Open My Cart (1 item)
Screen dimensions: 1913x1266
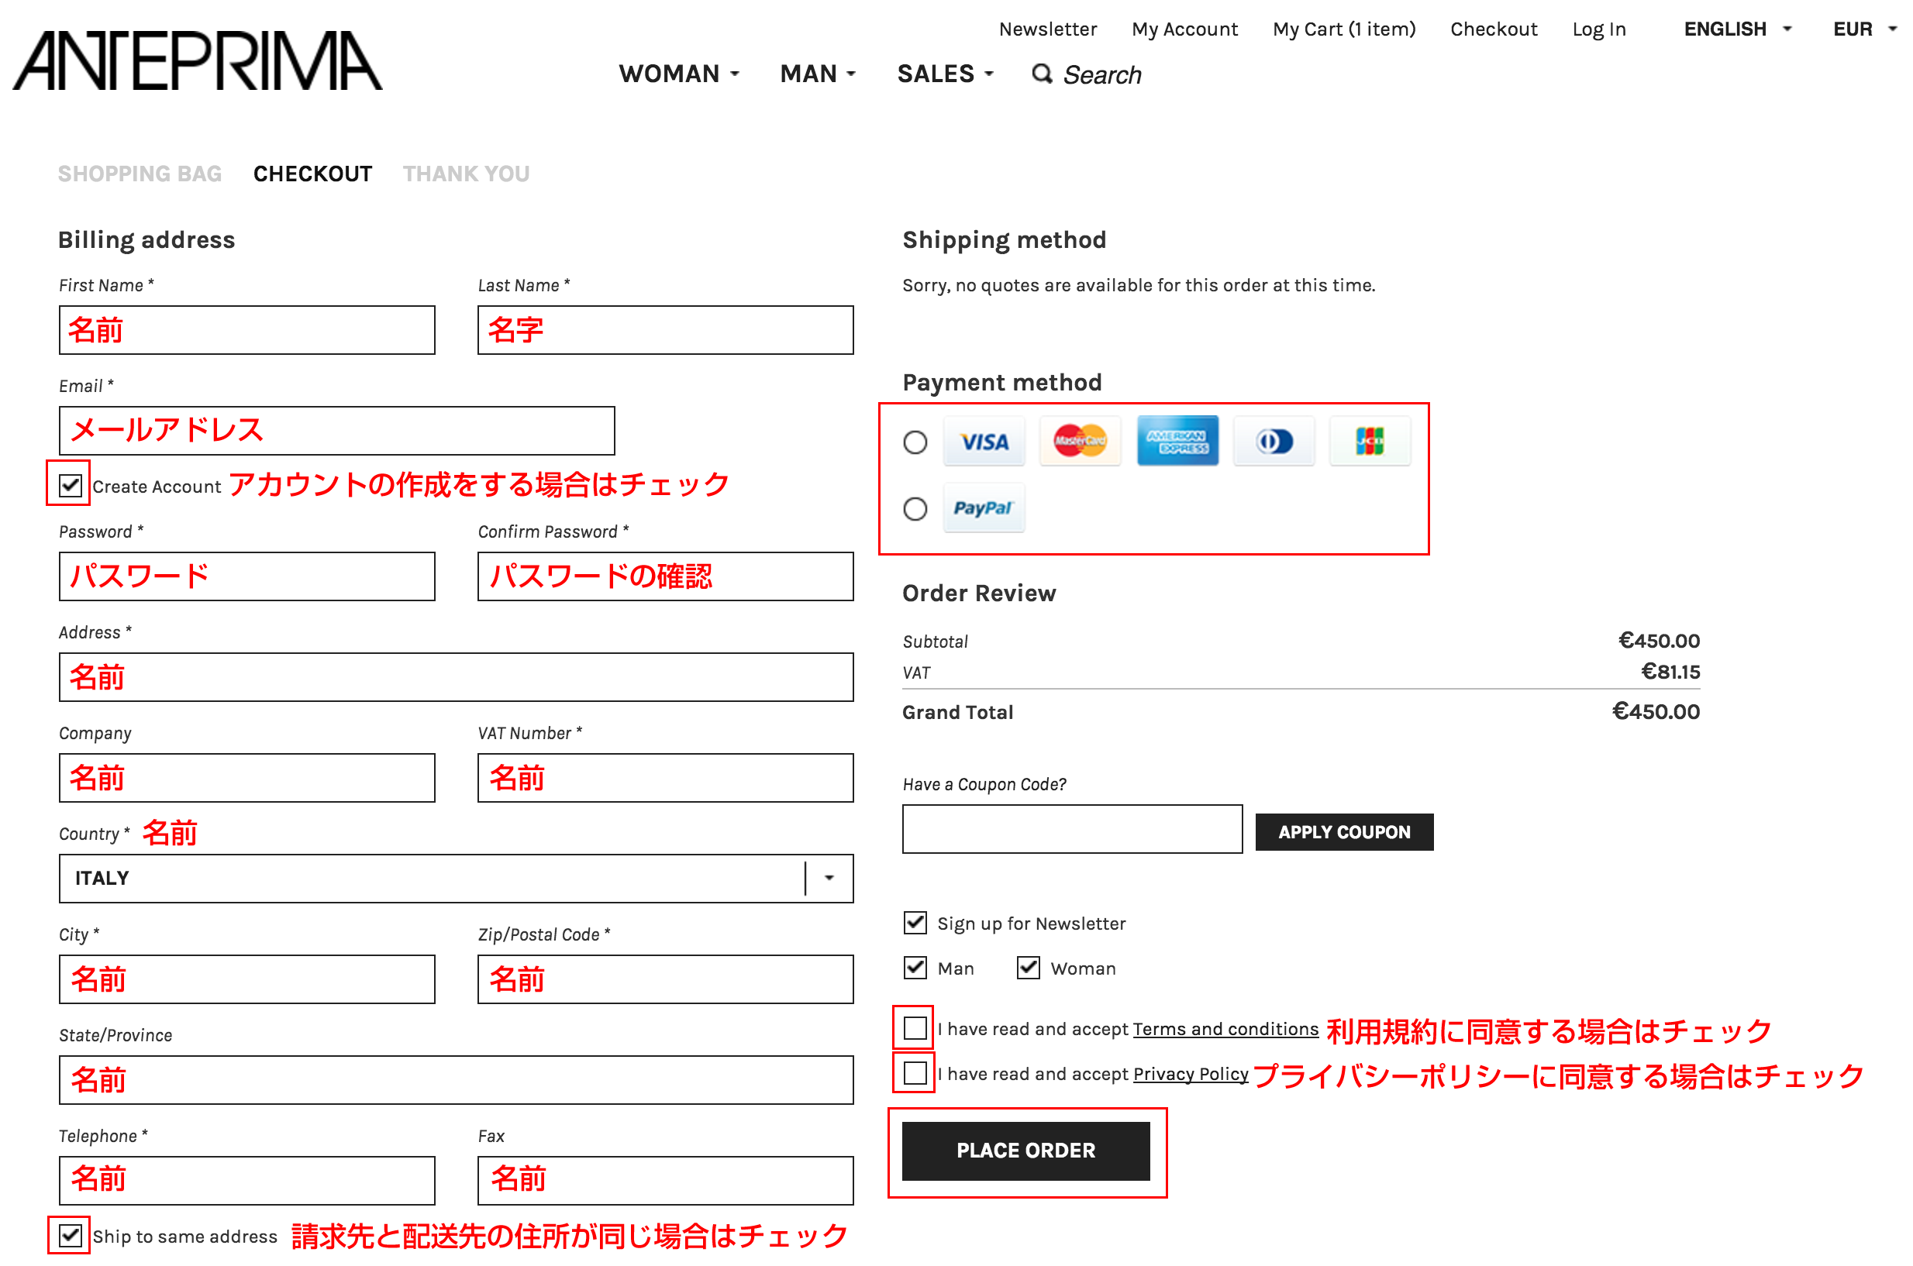1345,29
